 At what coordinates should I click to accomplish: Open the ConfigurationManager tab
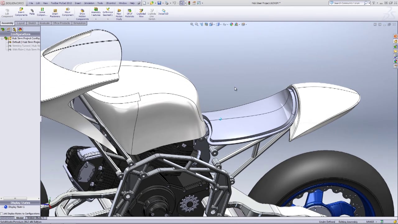click(x=14, y=30)
